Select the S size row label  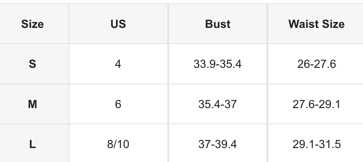pyautogui.click(x=33, y=64)
